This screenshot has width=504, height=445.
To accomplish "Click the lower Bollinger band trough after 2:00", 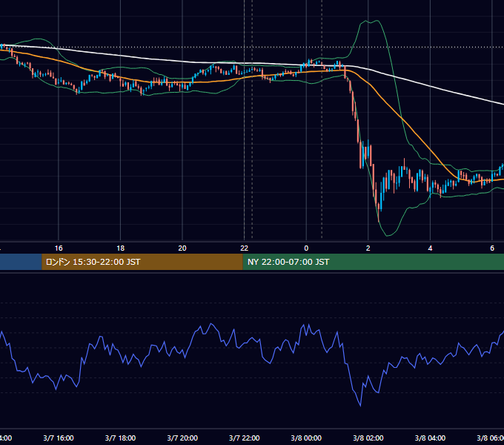I will click(388, 235).
